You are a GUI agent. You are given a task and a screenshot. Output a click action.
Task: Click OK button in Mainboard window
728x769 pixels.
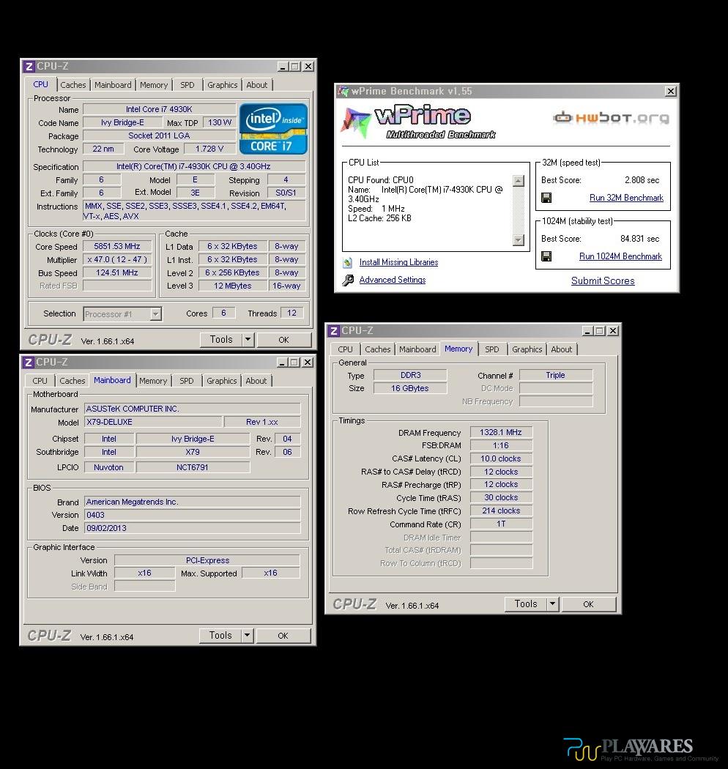tap(283, 635)
